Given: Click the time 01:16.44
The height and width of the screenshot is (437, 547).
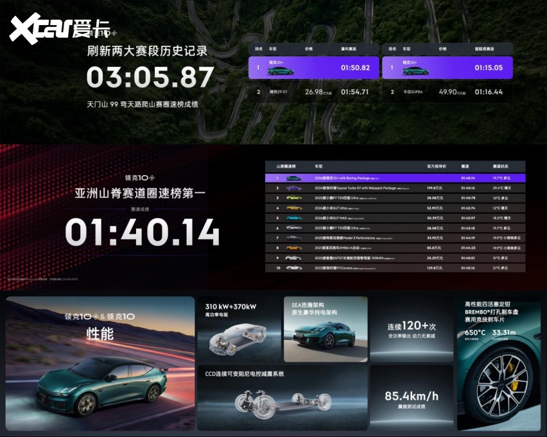Looking at the screenshot, I should (489, 92).
